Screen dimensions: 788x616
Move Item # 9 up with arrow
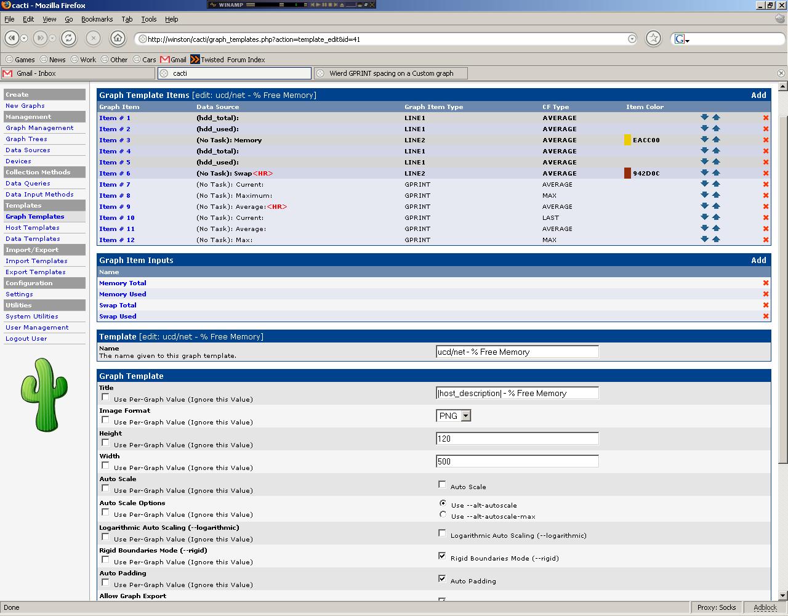[x=716, y=206]
